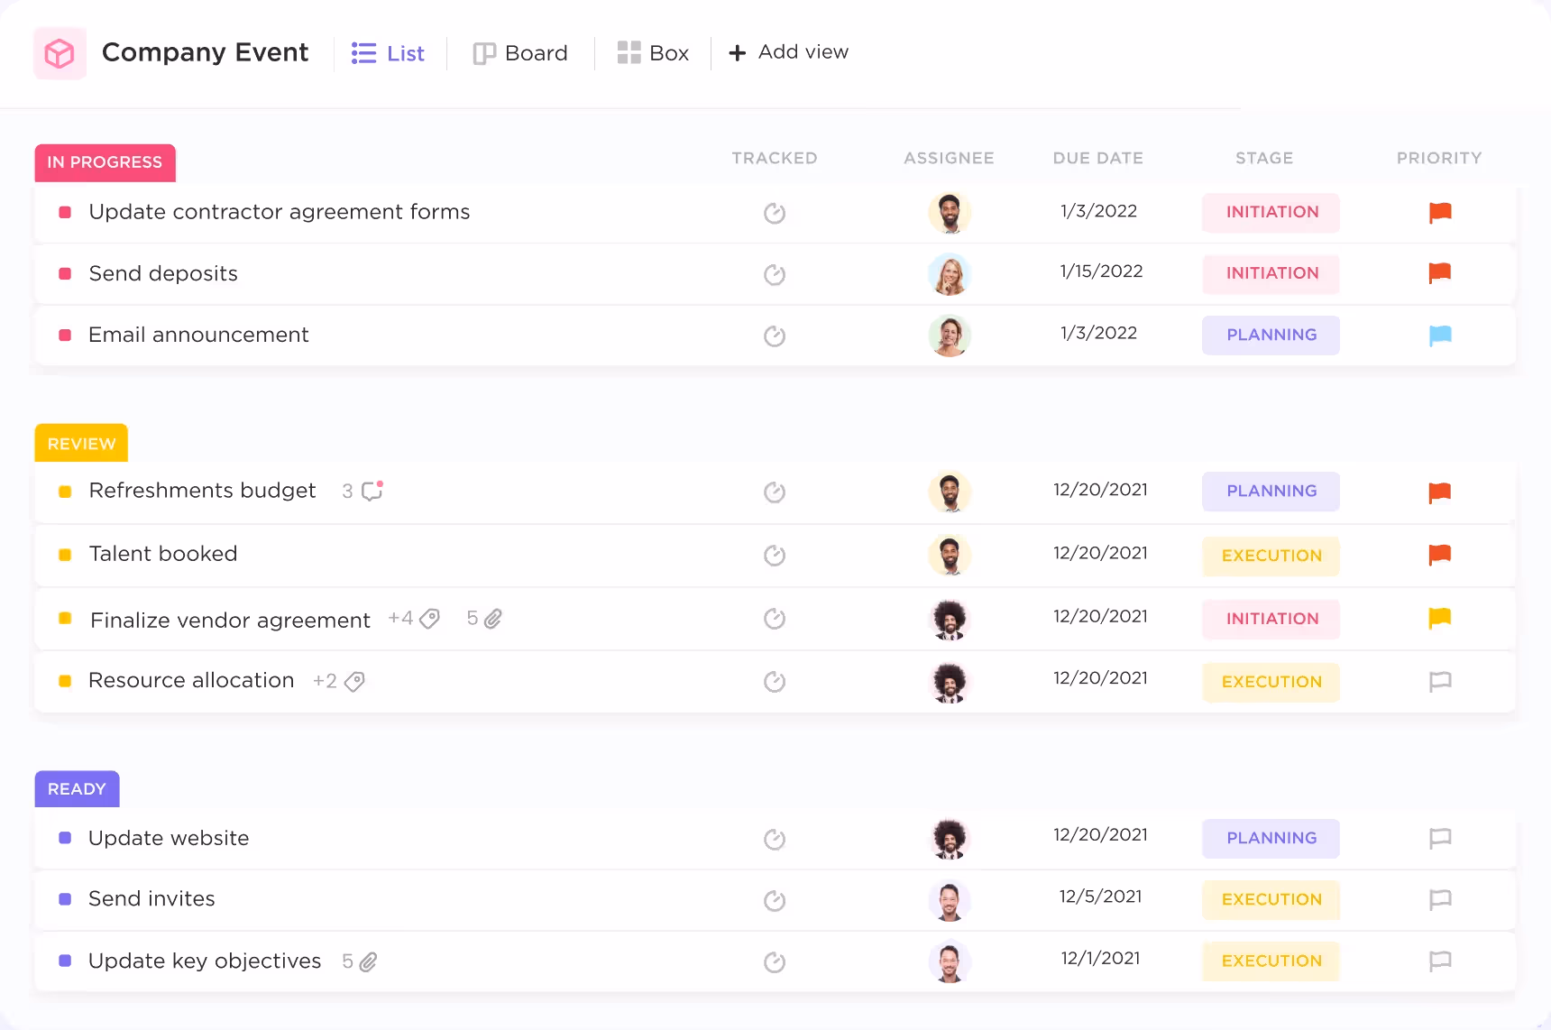Collapse the REVIEW group
This screenshot has width=1551, height=1030.
coord(80,443)
